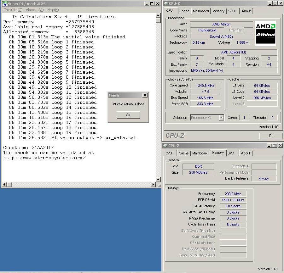Screen dimensions: 284x273
Task: Open the Help menu in Super PI
Action: coord(53,10)
